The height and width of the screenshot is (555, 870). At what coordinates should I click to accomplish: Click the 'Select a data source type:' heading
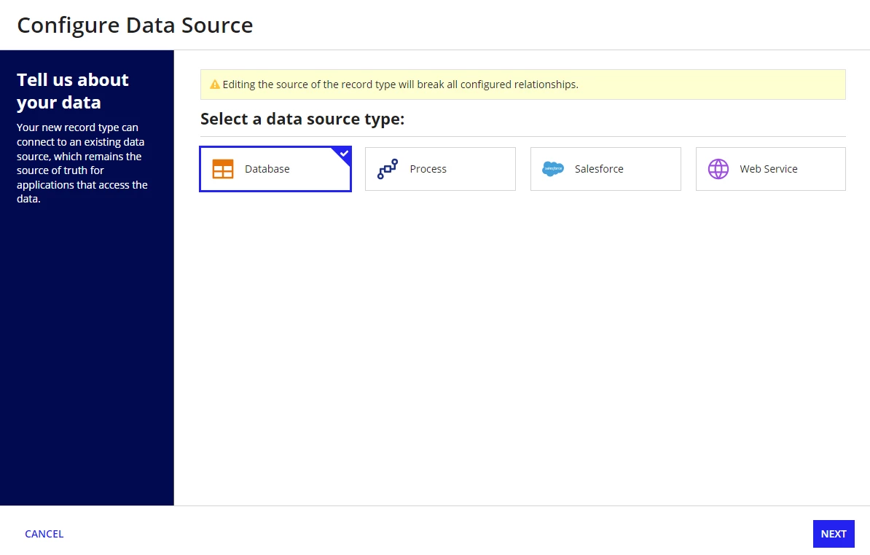pyautogui.click(x=302, y=119)
